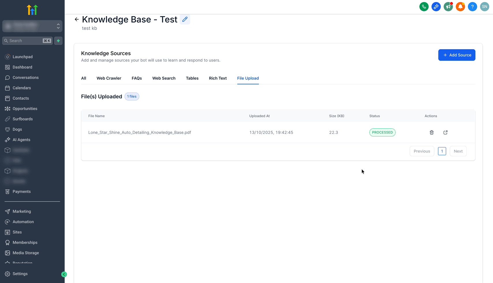This screenshot has width=493, height=283.
Task: Click the green phone dialer icon
Action: tap(424, 7)
